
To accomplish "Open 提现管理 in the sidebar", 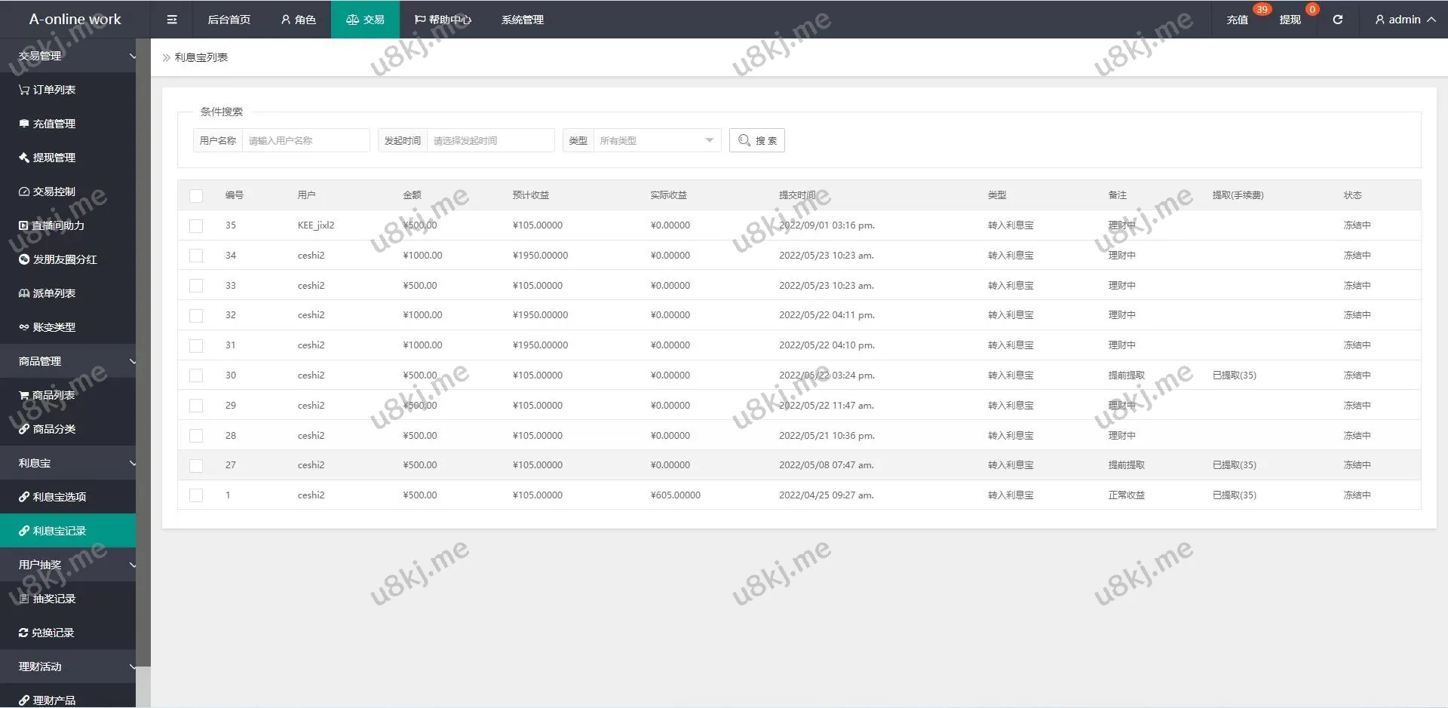I will click(54, 158).
